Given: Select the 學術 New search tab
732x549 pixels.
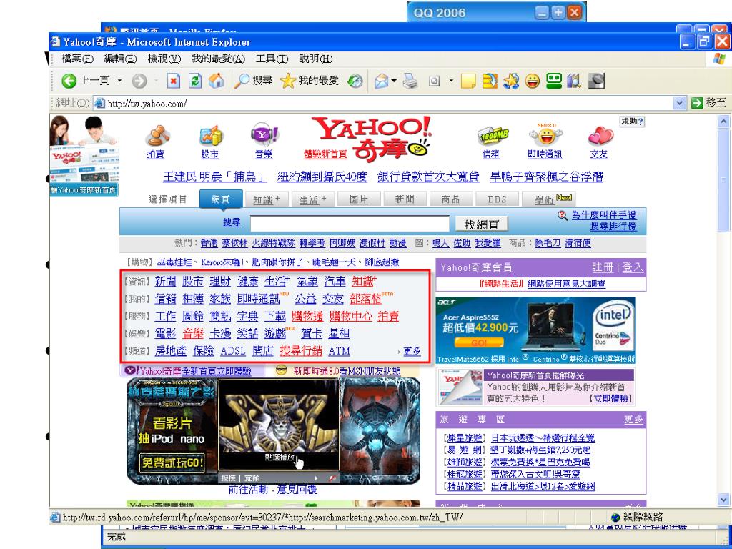Looking at the screenshot, I should [548, 199].
